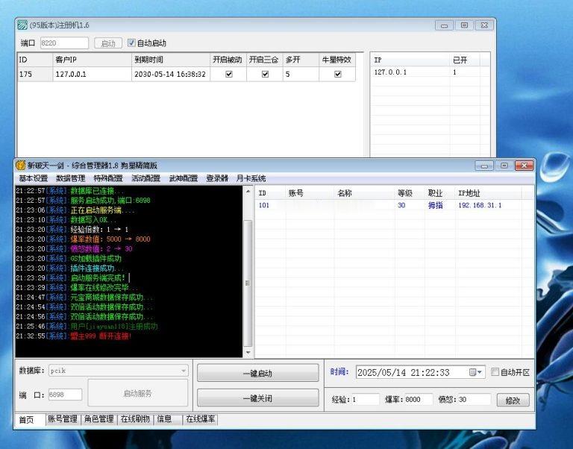Minimize the 注册机1.6 window
Viewport: 573px width, 449px height.
(444, 25)
